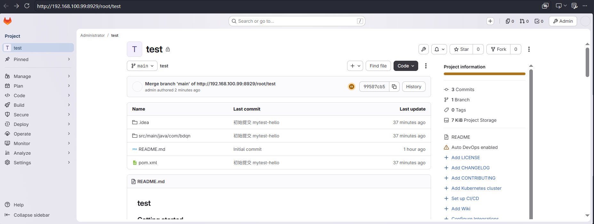This screenshot has height=224, width=594.
Task: Fork the test project
Action: 499,49
